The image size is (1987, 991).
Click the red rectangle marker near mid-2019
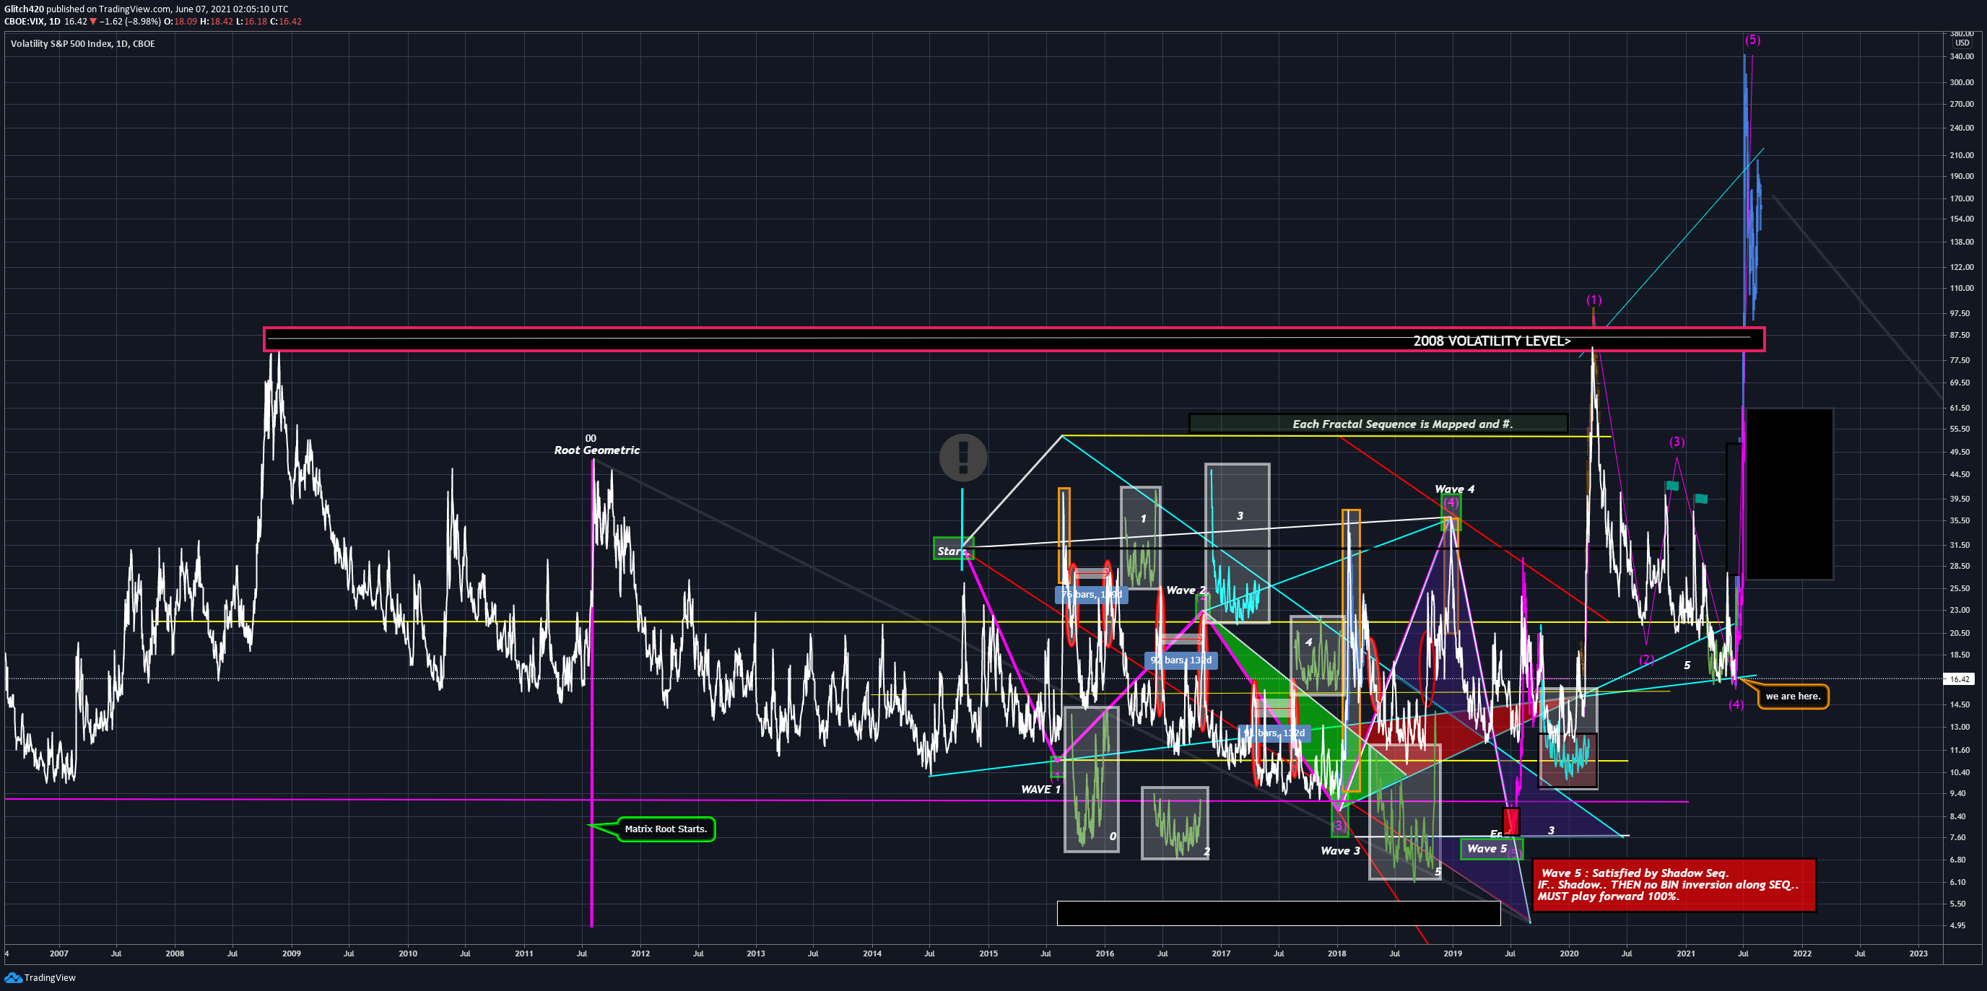coord(1511,821)
